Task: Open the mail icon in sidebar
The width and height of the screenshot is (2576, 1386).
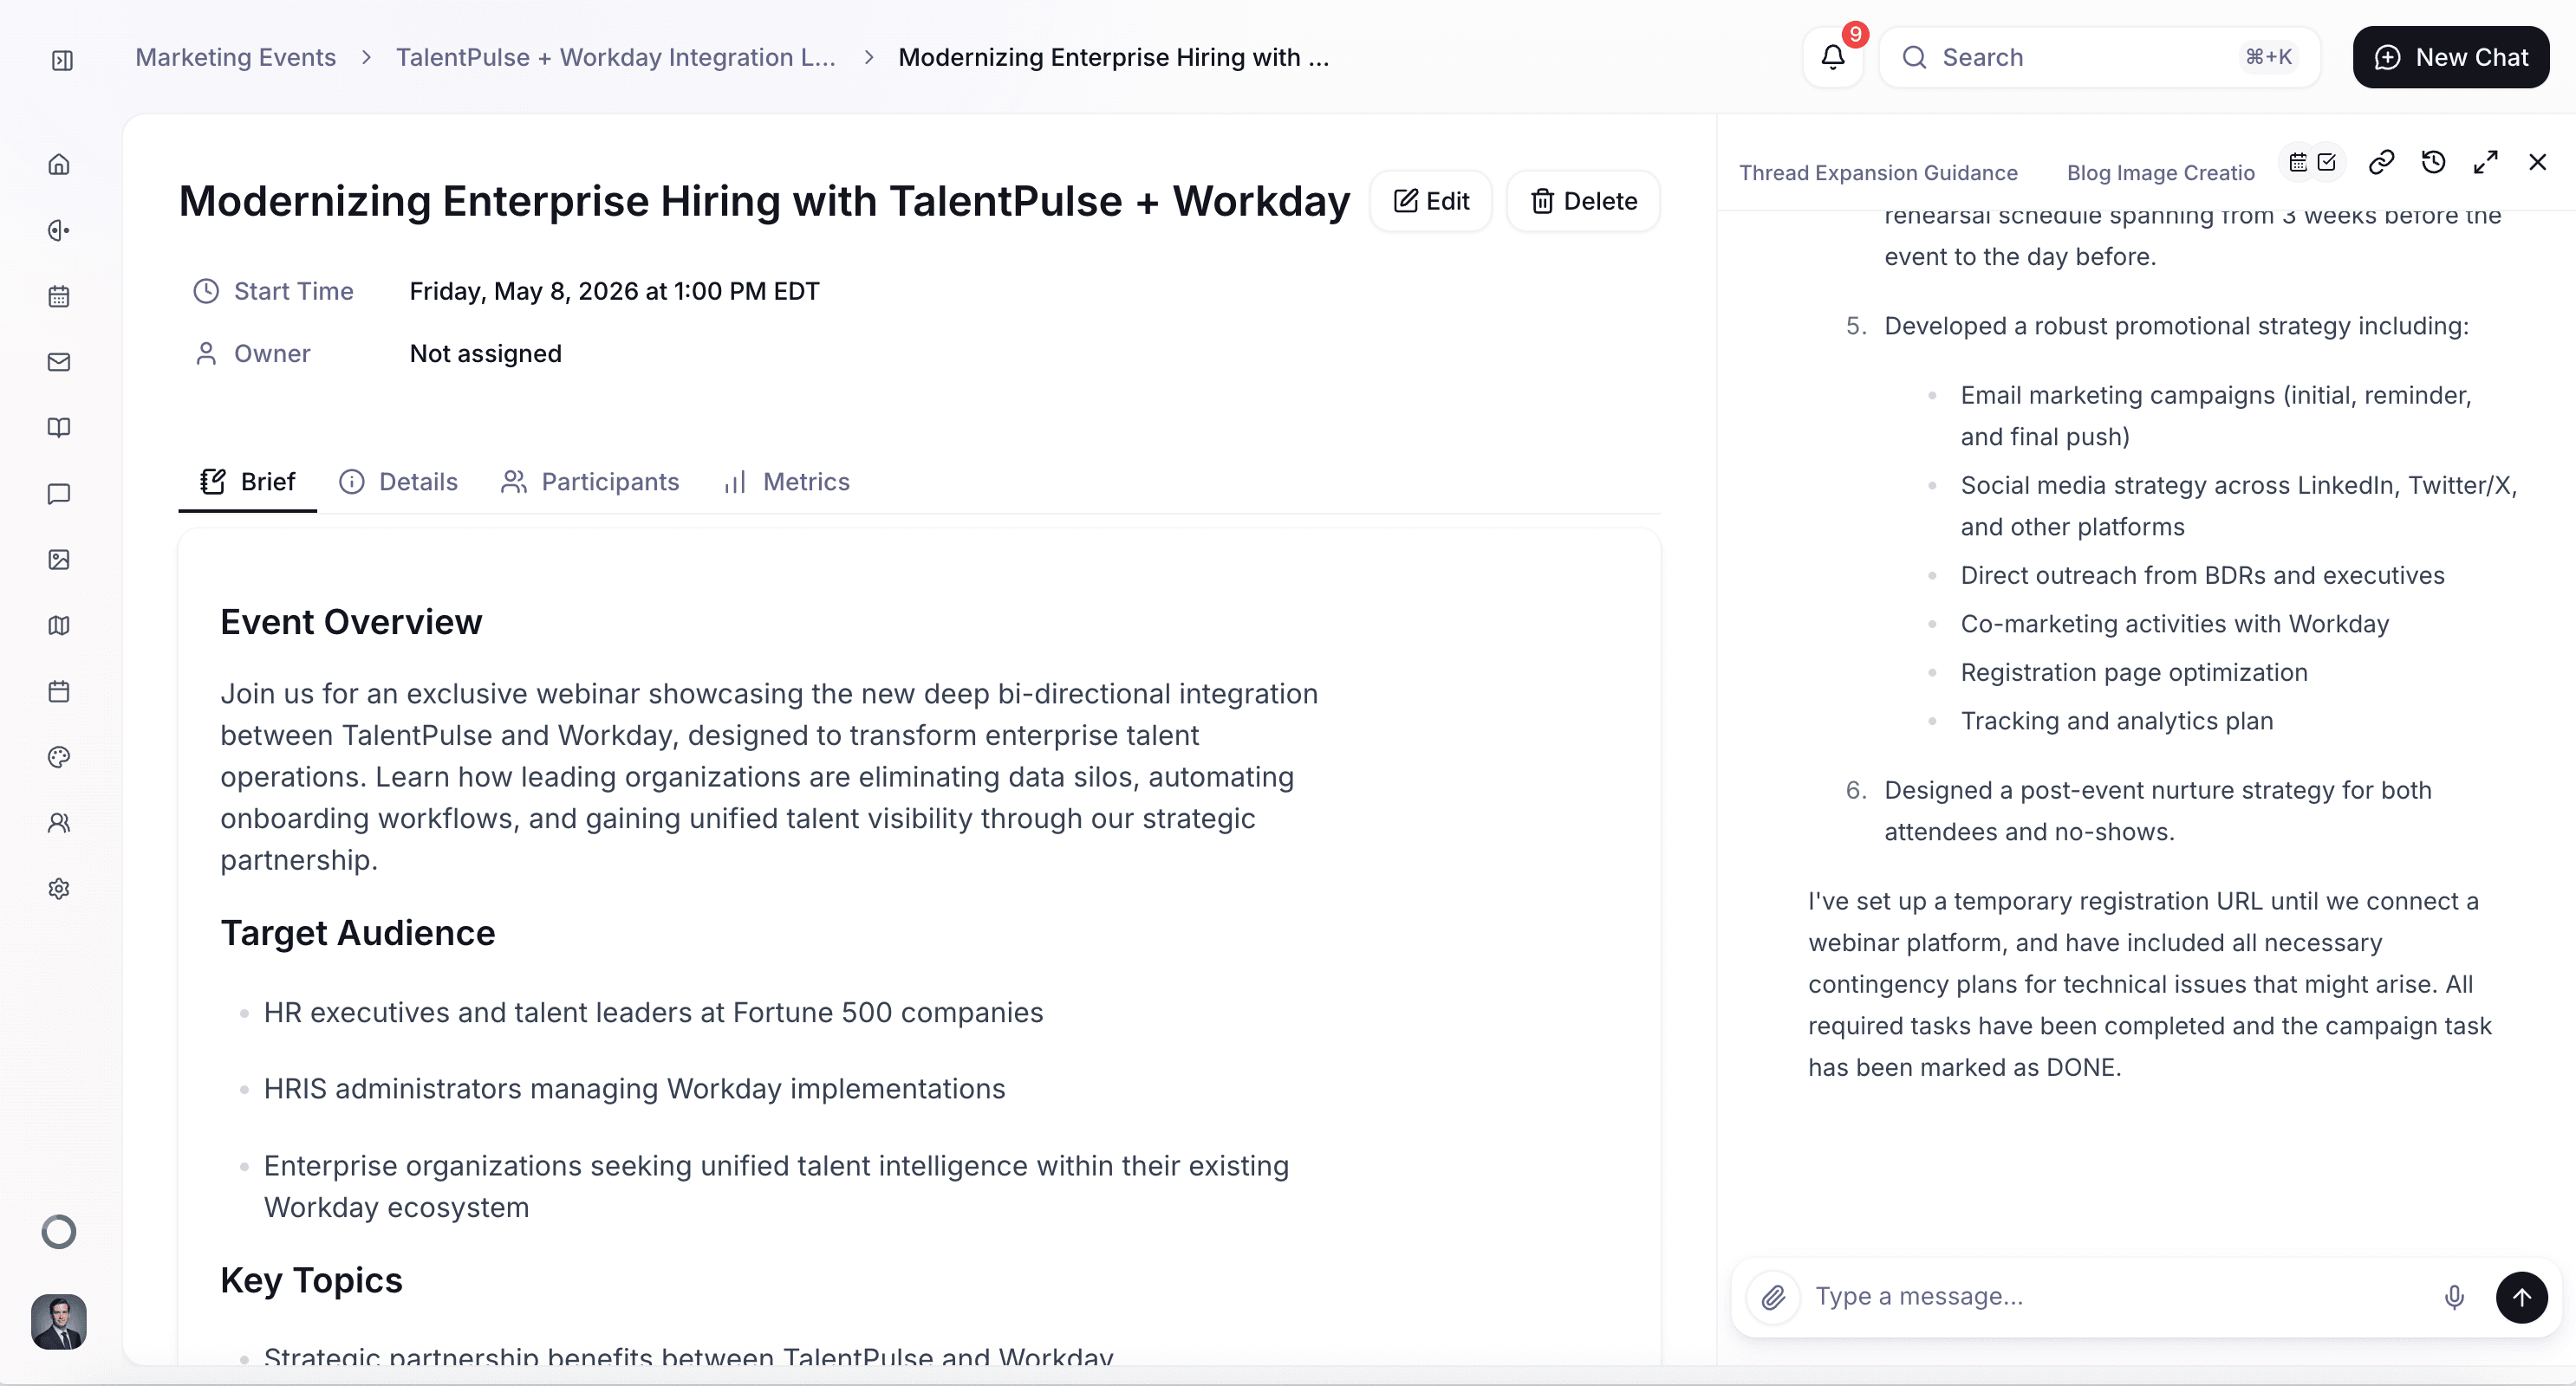Action: [59, 362]
